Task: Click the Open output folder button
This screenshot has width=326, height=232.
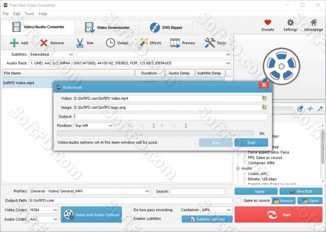Action: (x=310, y=201)
